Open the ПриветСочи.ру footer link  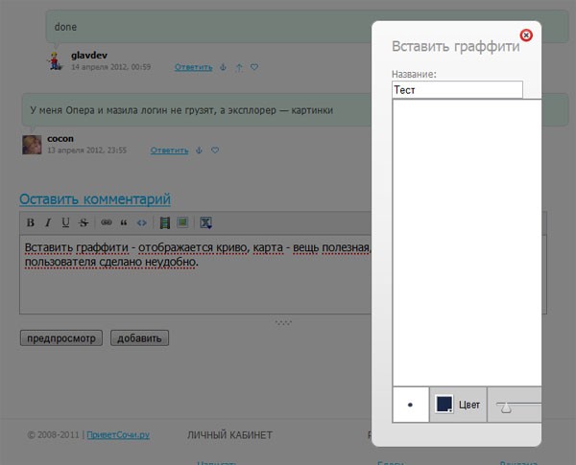pyautogui.click(x=118, y=435)
